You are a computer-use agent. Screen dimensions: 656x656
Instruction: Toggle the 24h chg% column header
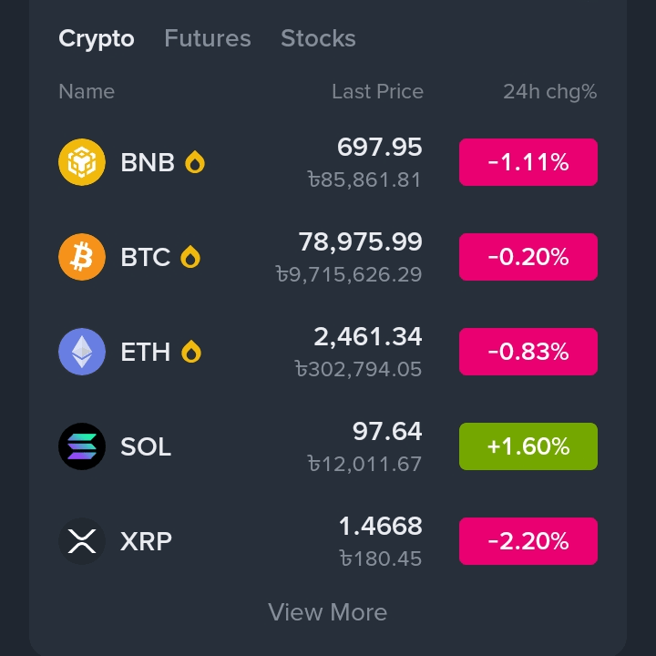click(x=549, y=92)
